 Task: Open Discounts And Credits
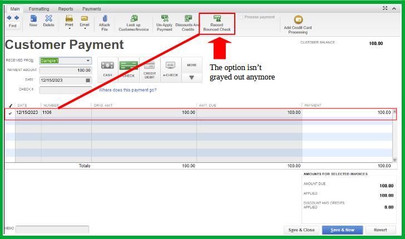[x=188, y=23]
